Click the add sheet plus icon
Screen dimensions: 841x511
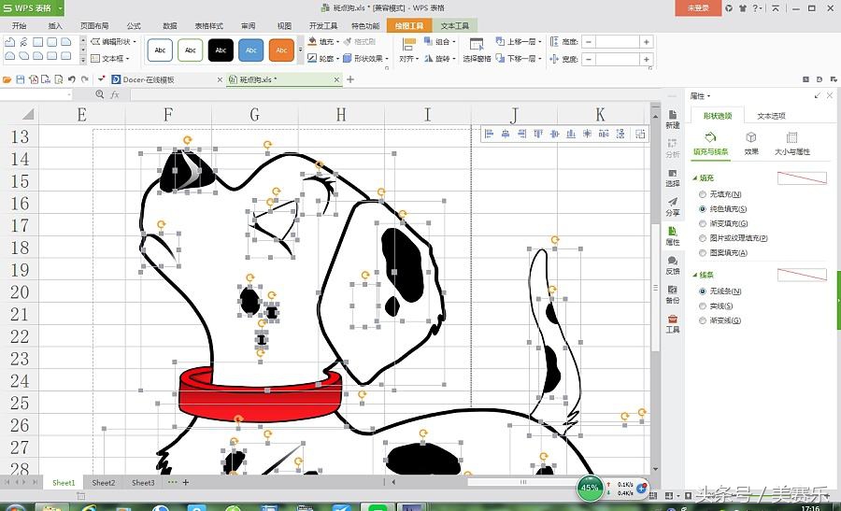point(186,483)
